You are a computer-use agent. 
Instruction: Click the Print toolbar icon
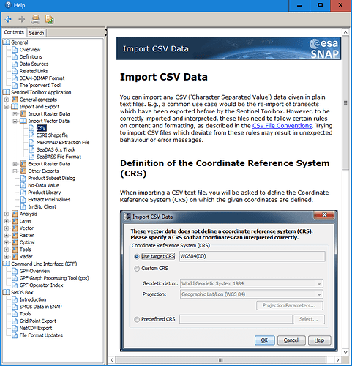36,19
